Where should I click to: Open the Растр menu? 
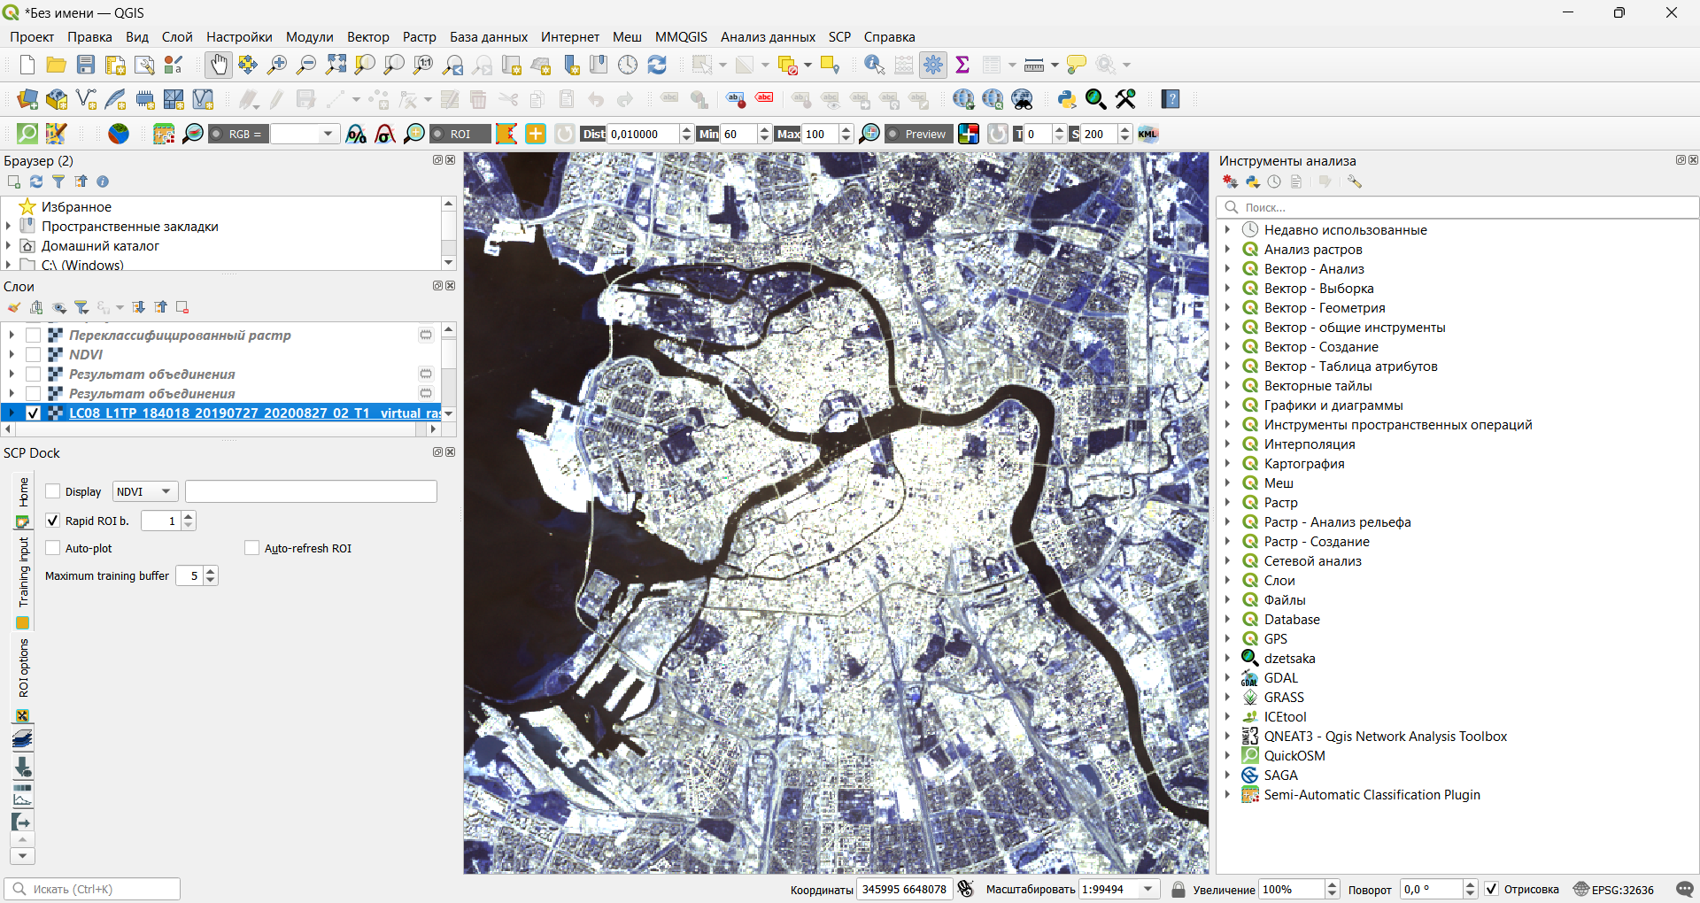click(x=419, y=37)
